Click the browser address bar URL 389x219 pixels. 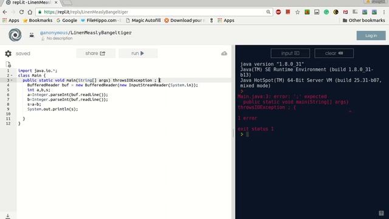click(x=86, y=12)
